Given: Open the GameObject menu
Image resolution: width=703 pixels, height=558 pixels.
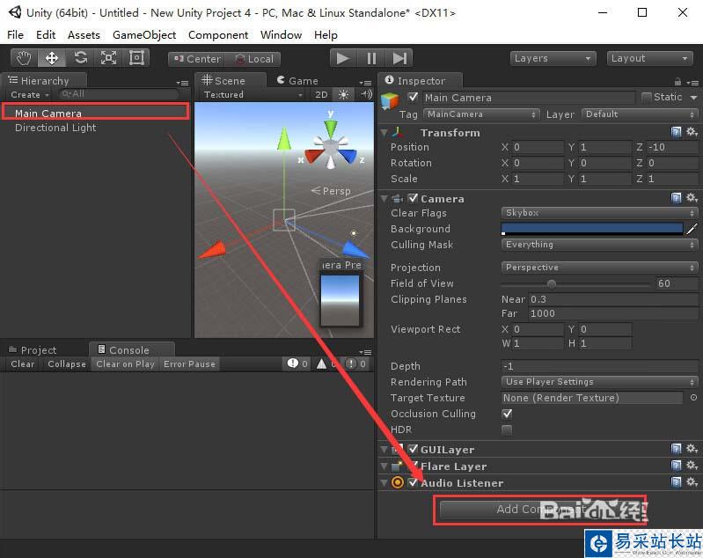Looking at the screenshot, I should click(144, 35).
